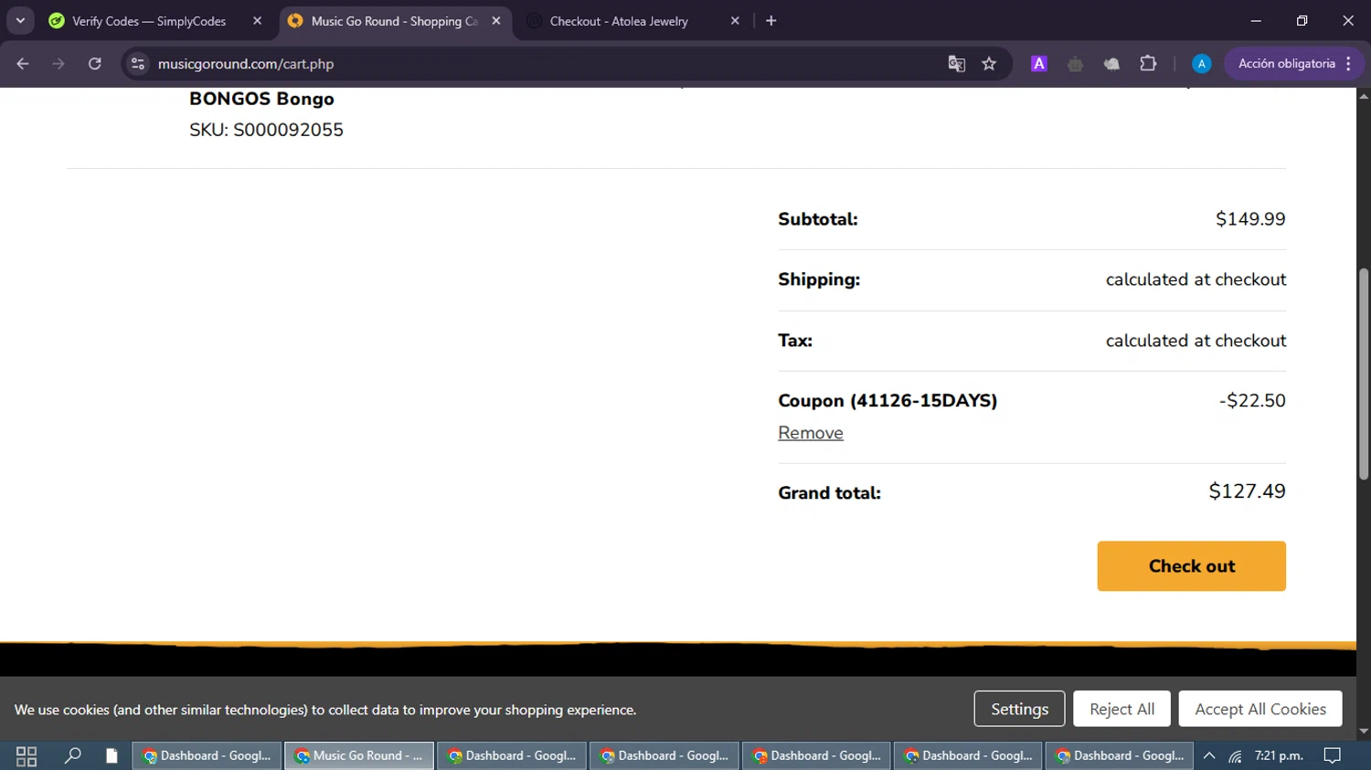
Task: Close the Checkout - Atolea Jewelry tab
Action: tap(735, 21)
